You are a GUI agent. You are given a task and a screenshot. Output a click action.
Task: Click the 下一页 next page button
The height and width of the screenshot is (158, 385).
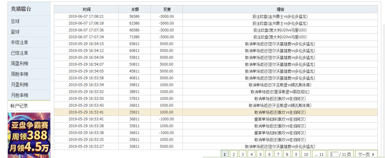(366, 154)
